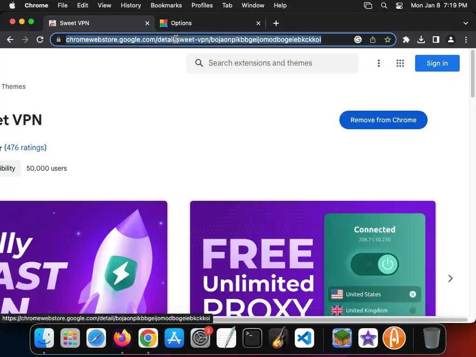The width and height of the screenshot is (476, 357).
Task: Open the web store more options menu
Action: point(378,63)
